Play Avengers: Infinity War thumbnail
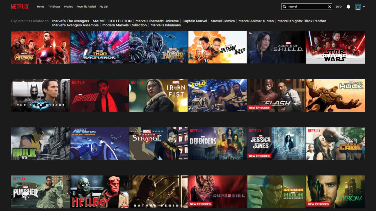376x211 pixels. click(40, 47)
